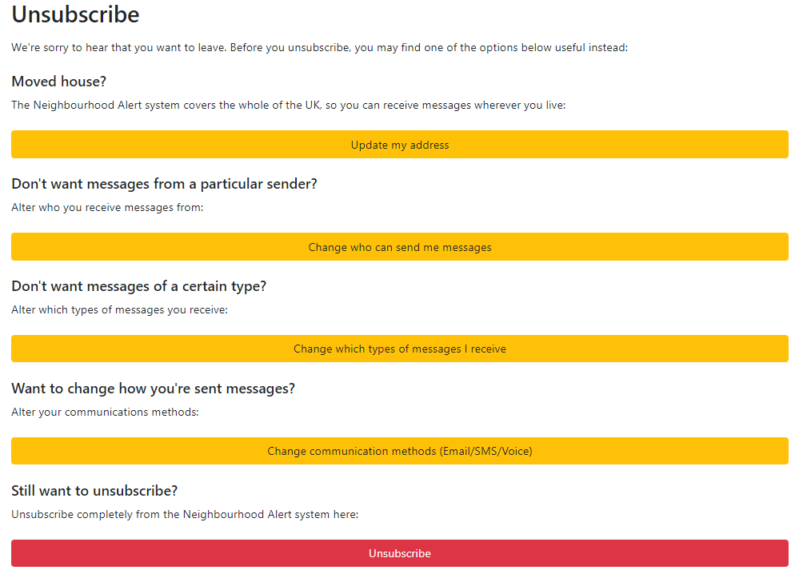Click the particular sender question heading

tap(164, 184)
